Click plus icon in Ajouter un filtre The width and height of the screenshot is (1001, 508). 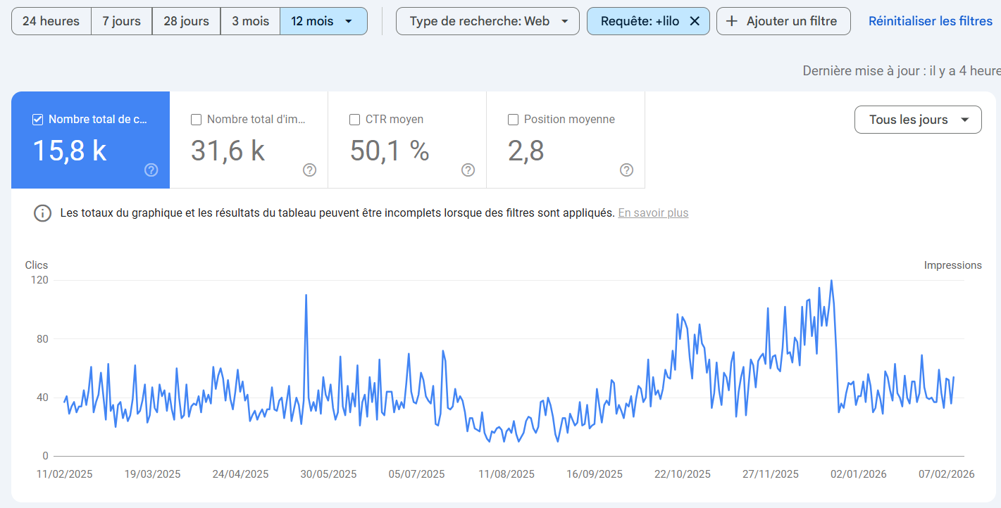pyautogui.click(x=733, y=21)
